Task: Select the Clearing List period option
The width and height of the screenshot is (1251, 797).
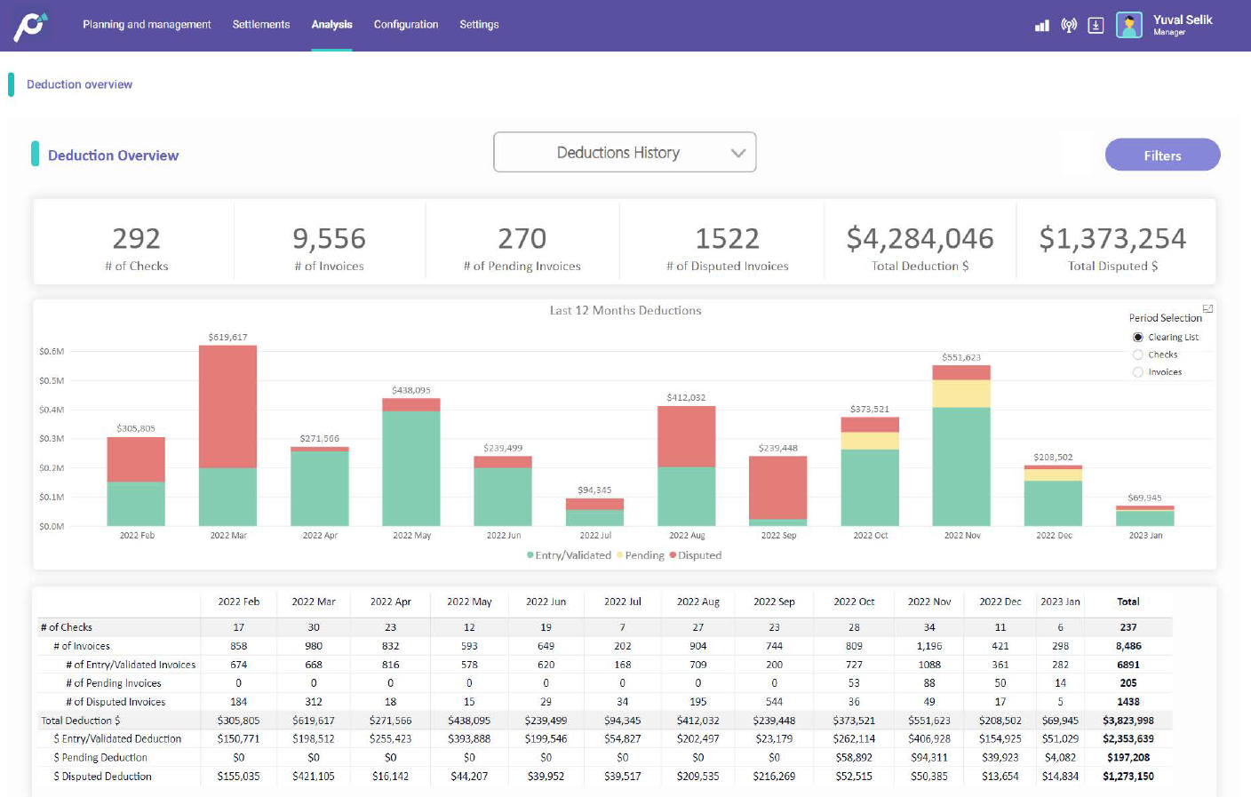Action: 1138,337
